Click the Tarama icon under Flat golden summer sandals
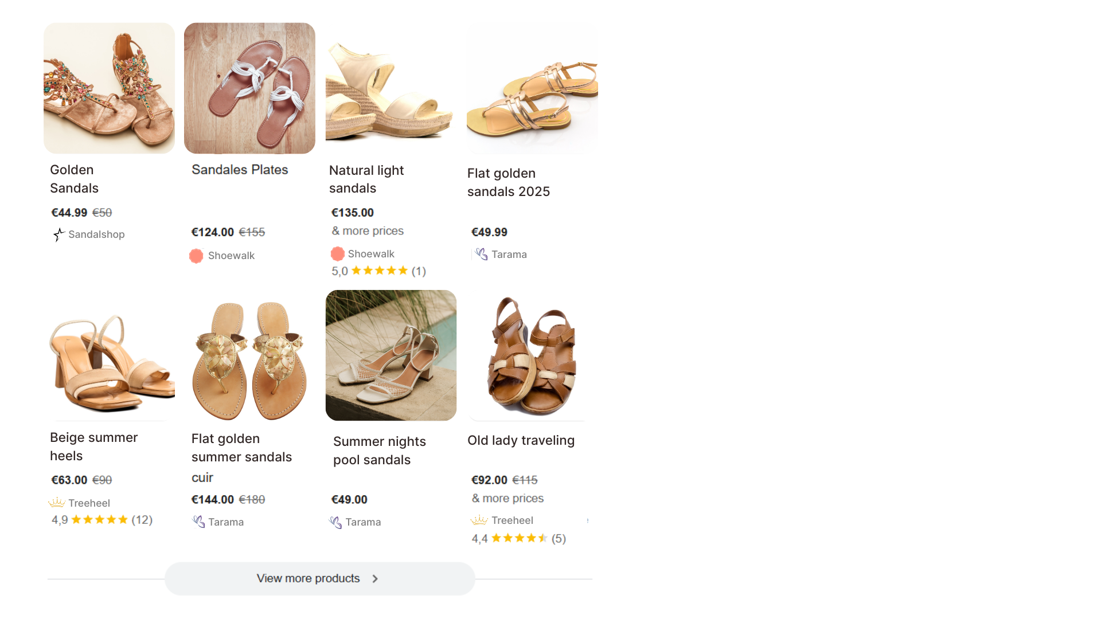Screen dimensions: 1101x619 (x=198, y=522)
